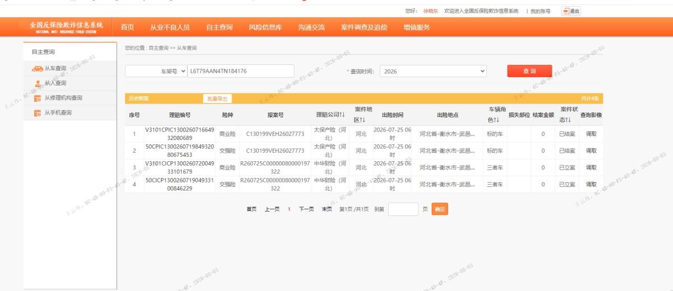673x291 pixels.
Task: Click 调取 in row 3
Action: [x=591, y=167]
